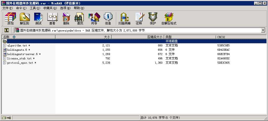Screen dimensions: 268x121
Task: Open the 向导 (Wizard) toolbar icon
Action: point(94,19)
